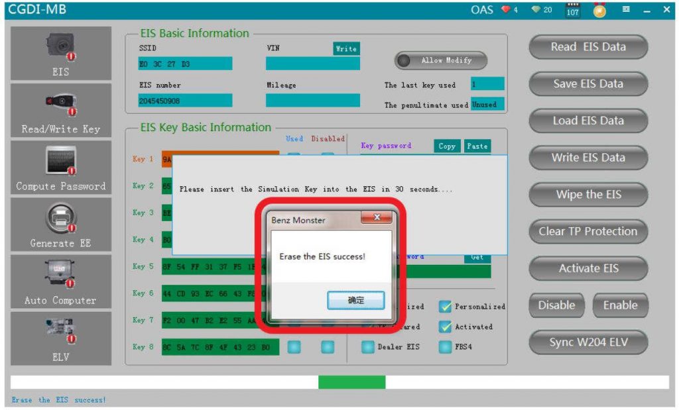Toggle the FBS4 checkbox
This screenshot has width=679, height=410.
(x=445, y=347)
